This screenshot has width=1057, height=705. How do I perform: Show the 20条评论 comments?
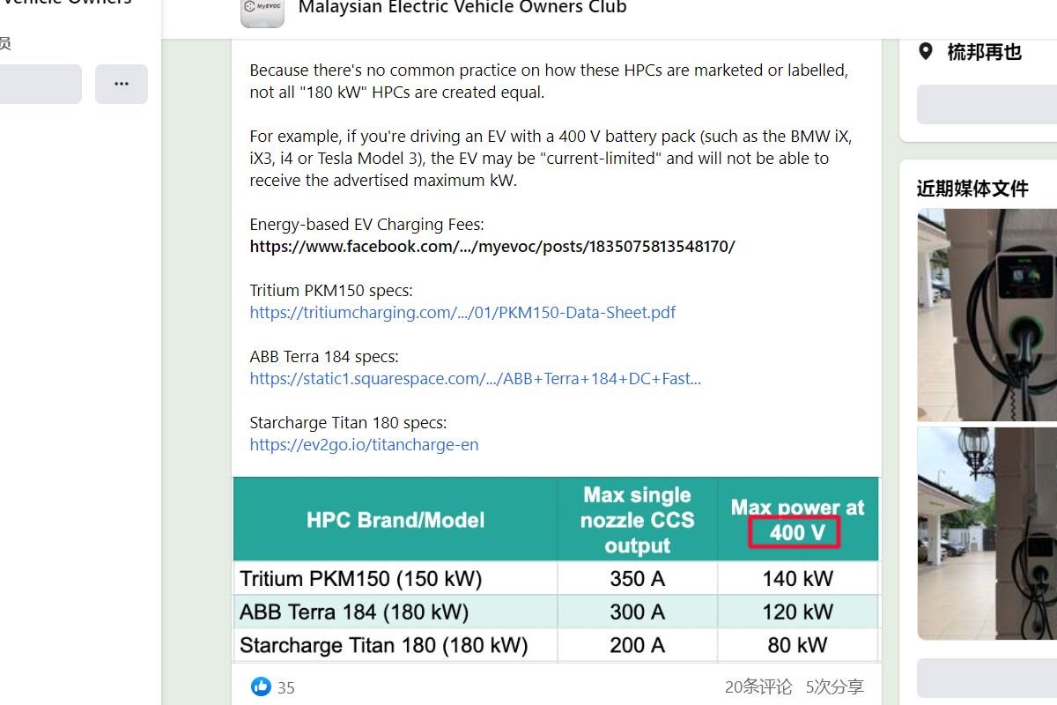(x=758, y=686)
